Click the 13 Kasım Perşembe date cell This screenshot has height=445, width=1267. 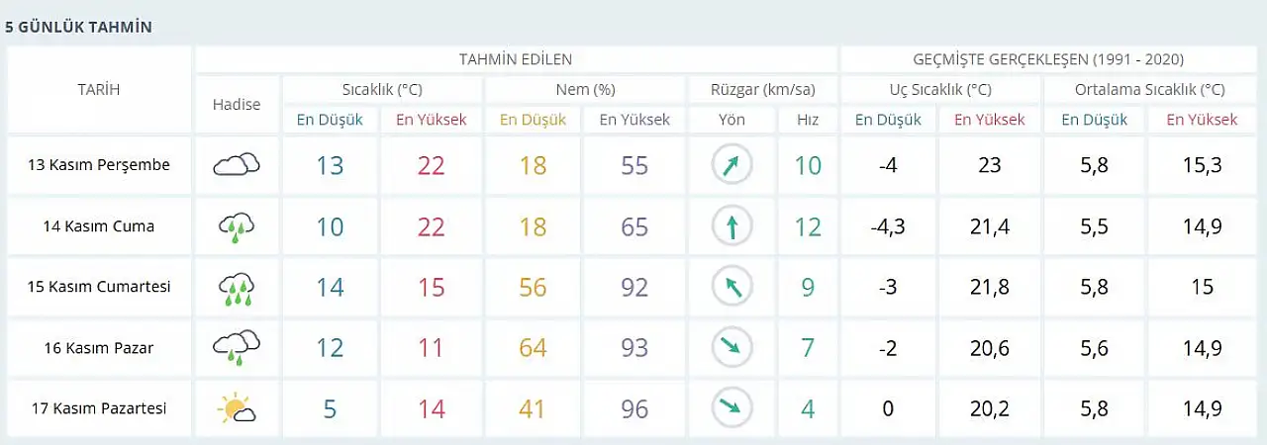tap(99, 165)
